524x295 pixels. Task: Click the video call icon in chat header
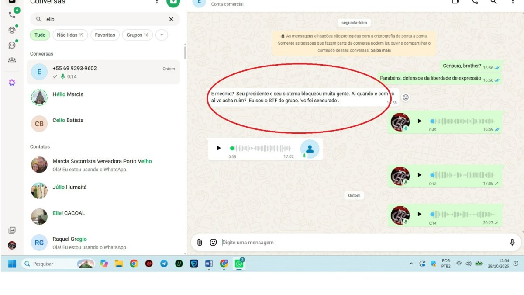click(x=455, y=2)
